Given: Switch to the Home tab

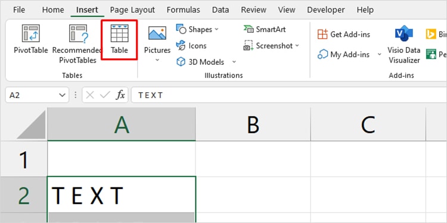Looking at the screenshot, I should [53, 10].
